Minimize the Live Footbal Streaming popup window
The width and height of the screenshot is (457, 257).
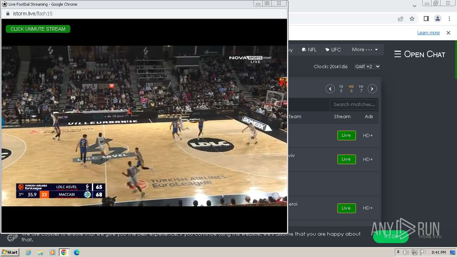[258, 3]
